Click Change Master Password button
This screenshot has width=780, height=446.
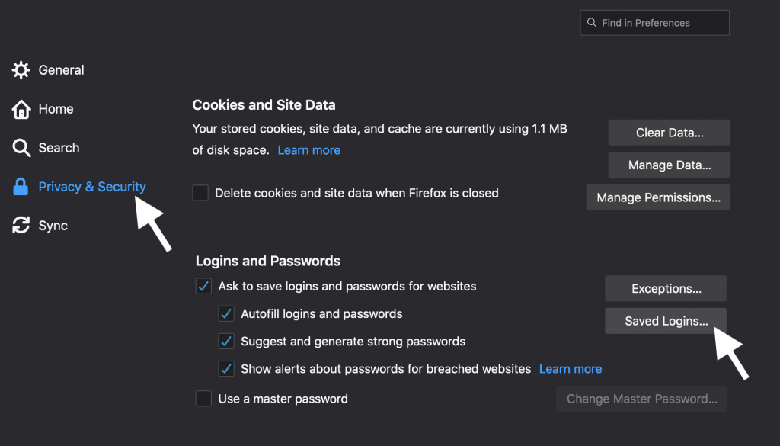[641, 399]
